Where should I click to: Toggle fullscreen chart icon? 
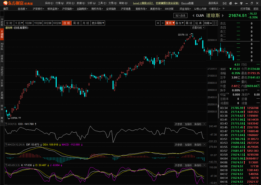point(215,23)
